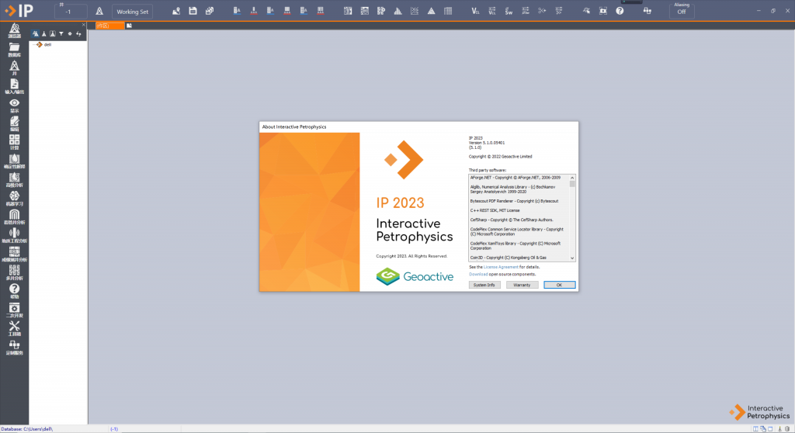
Task: Click the histogram toolbar icon
Action: click(x=398, y=11)
